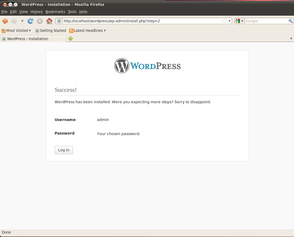Click the Password label
The width and height of the screenshot is (294, 237).
click(64, 133)
